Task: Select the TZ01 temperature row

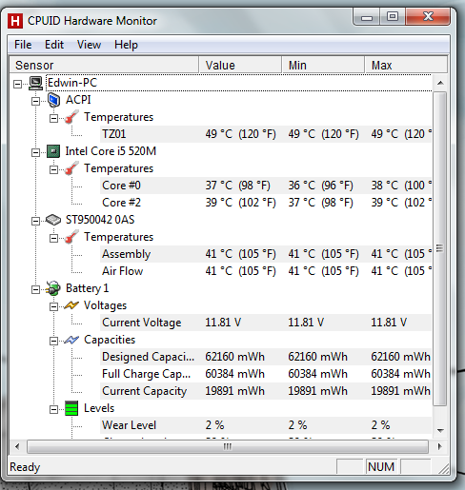Action: click(266, 134)
